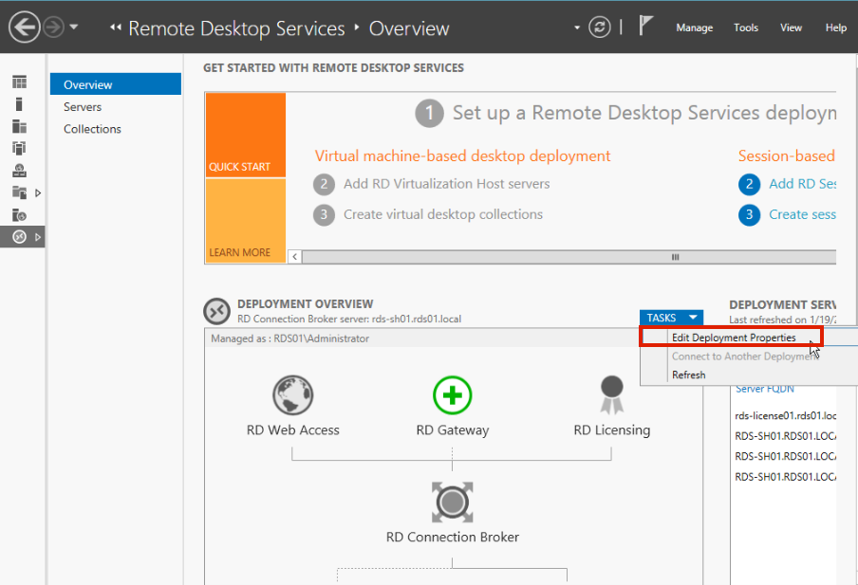
Task: Select Collections in the navigation pane
Action: pyautogui.click(x=92, y=129)
